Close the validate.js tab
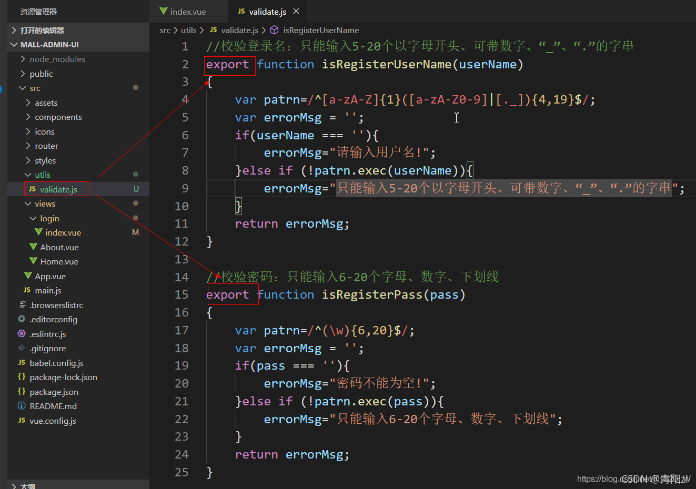This screenshot has width=696, height=489. (x=296, y=11)
